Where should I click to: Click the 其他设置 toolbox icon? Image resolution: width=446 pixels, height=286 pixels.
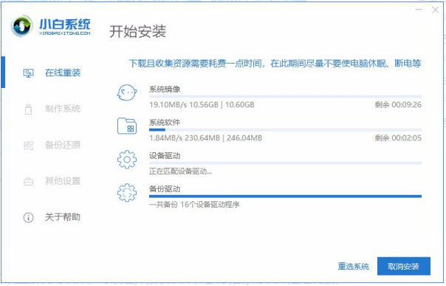[x=28, y=181]
